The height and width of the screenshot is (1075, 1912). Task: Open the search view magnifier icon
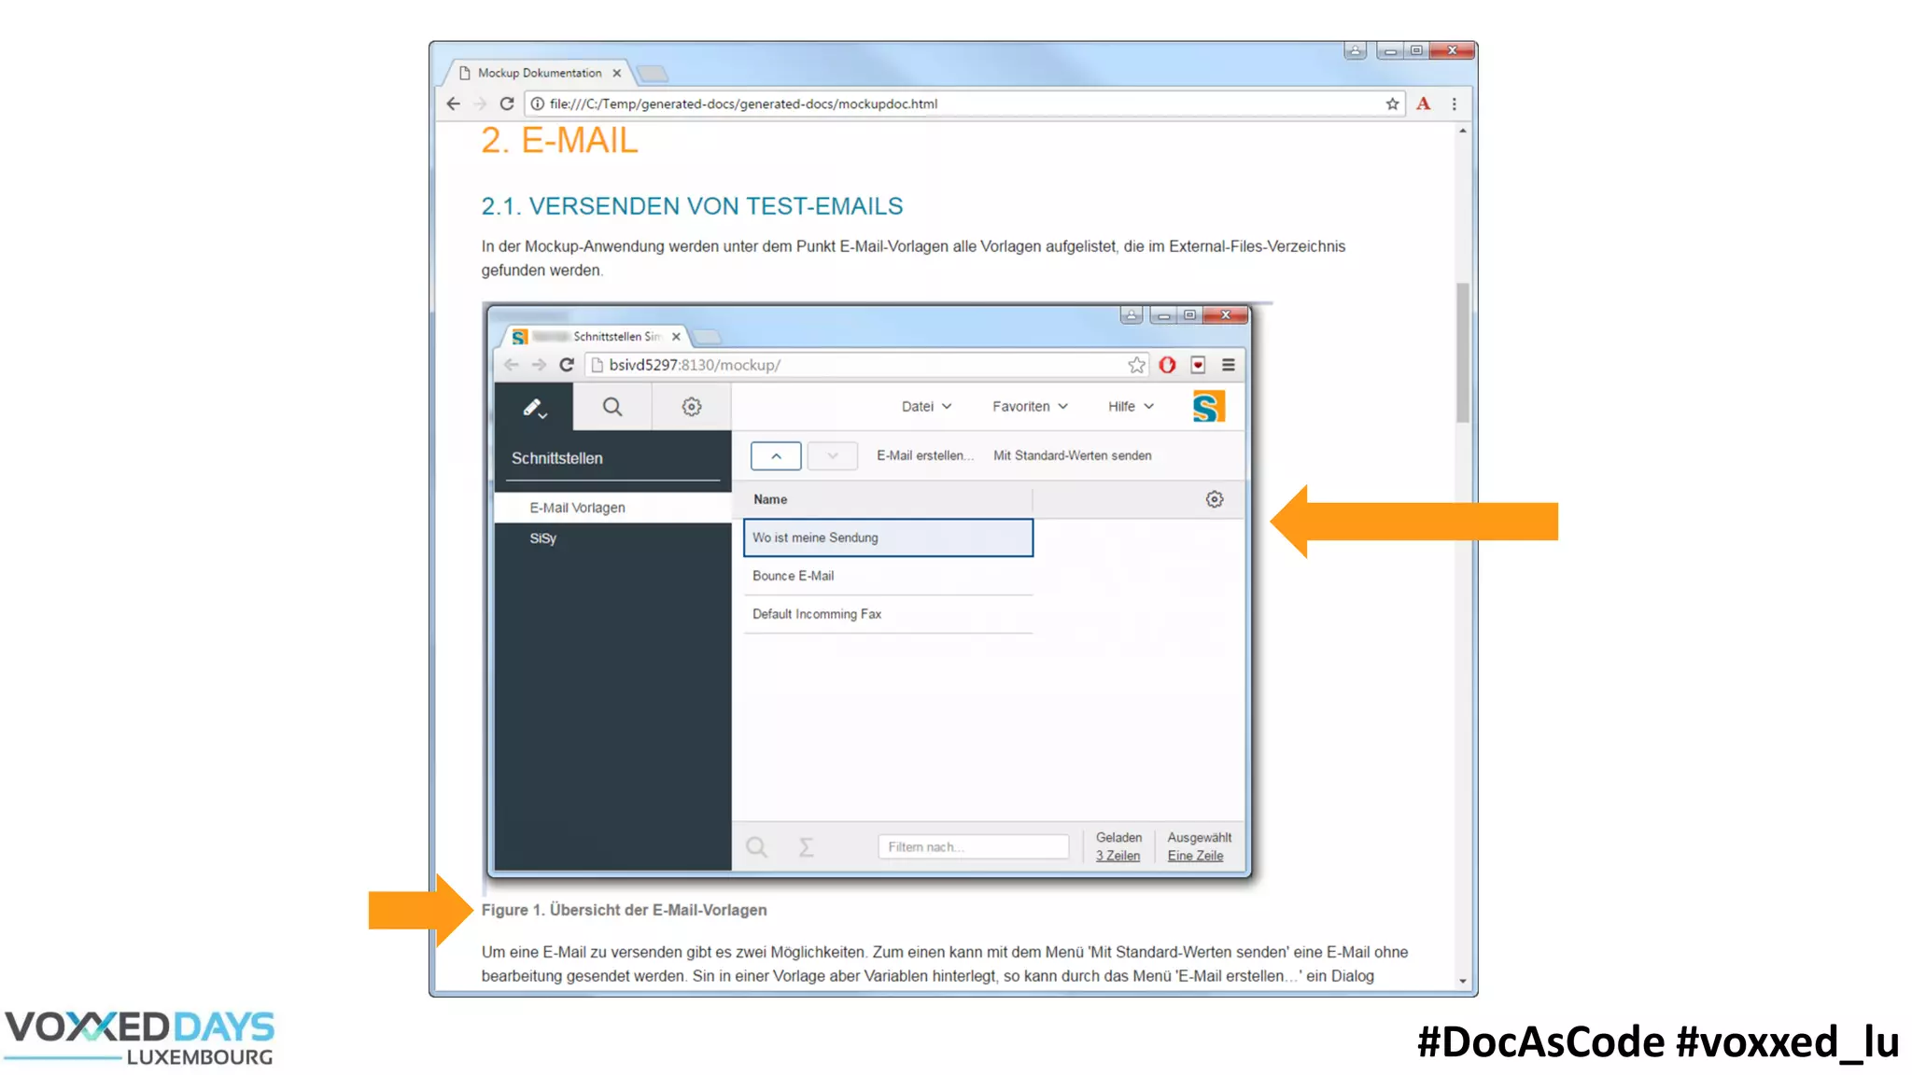[612, 407]
